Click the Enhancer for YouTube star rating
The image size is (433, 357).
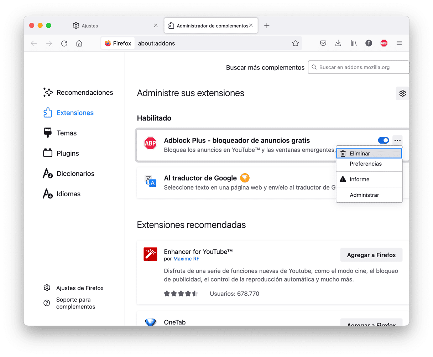181,294
